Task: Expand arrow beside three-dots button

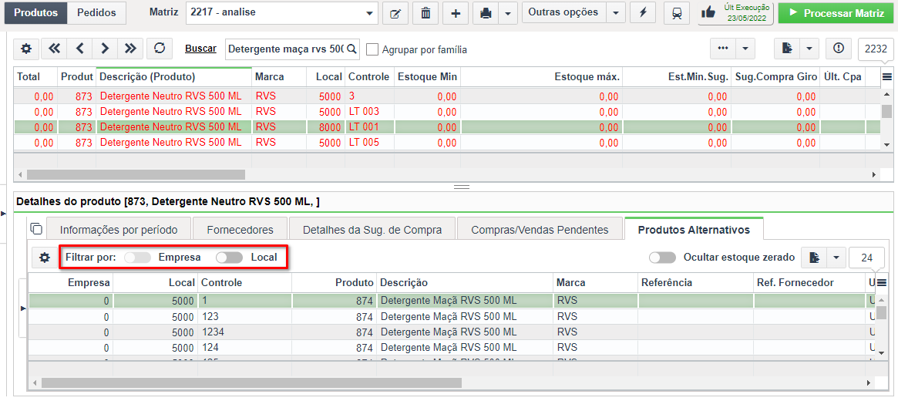Action: point(745,49)
